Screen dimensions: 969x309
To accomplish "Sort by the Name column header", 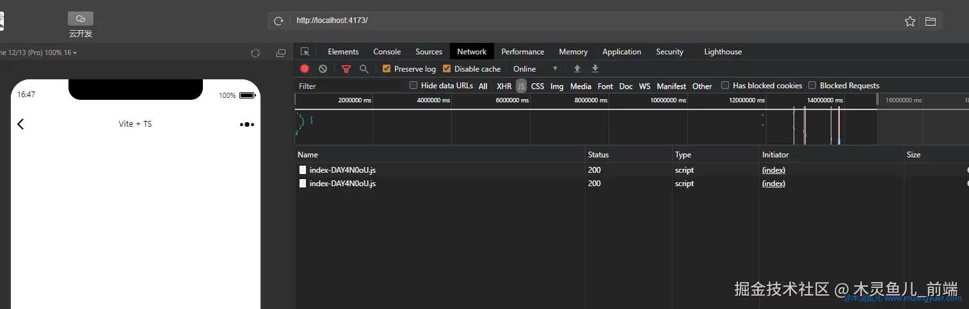I will pyautogui.click(x=440, y=155).
